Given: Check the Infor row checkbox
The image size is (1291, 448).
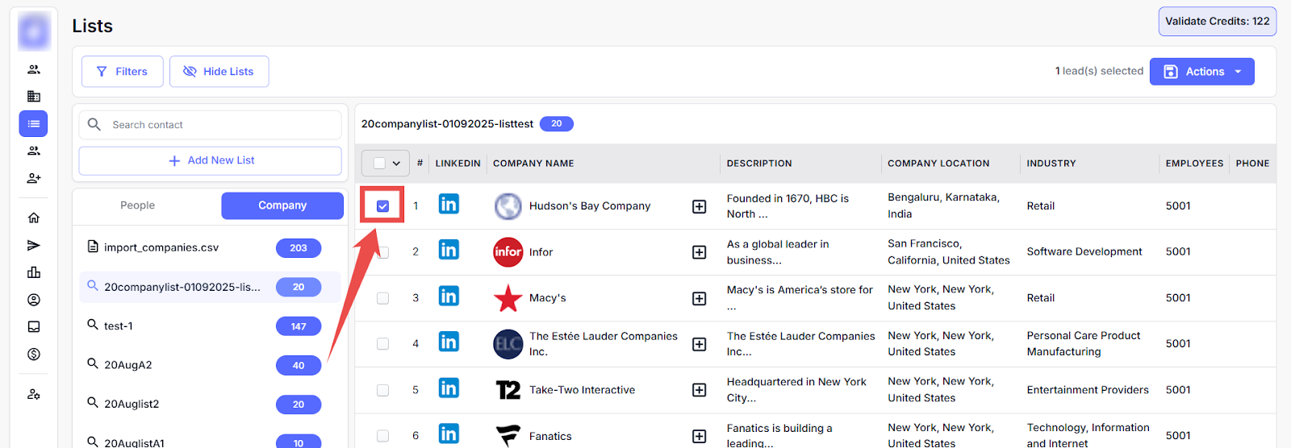Looking at the screenshot, I should coord(382,252).
